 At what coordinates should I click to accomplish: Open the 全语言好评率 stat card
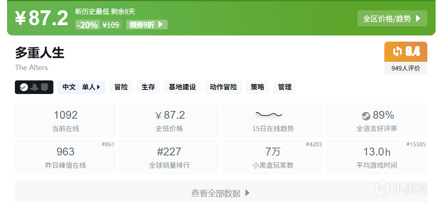377,120
